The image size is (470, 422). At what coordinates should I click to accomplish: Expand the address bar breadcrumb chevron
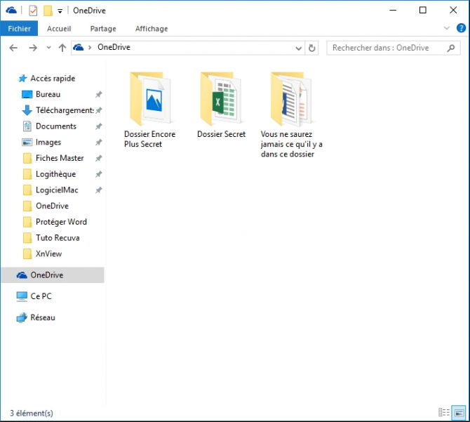[x=90, y=47]
